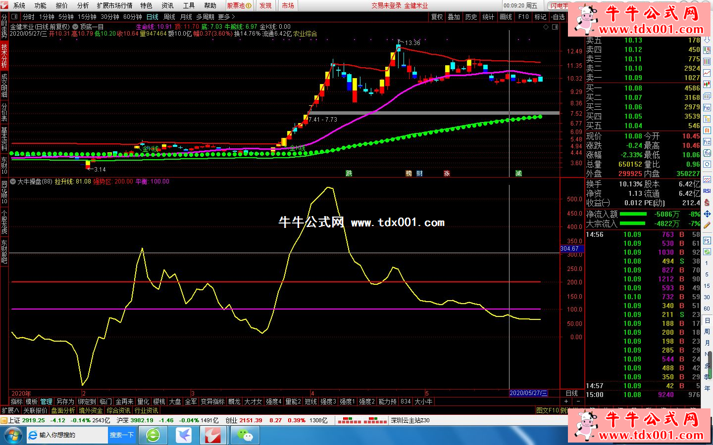Open the F10 info icon in right toolbar
This screenshot has height=445, width=713.
click(707, 107)
